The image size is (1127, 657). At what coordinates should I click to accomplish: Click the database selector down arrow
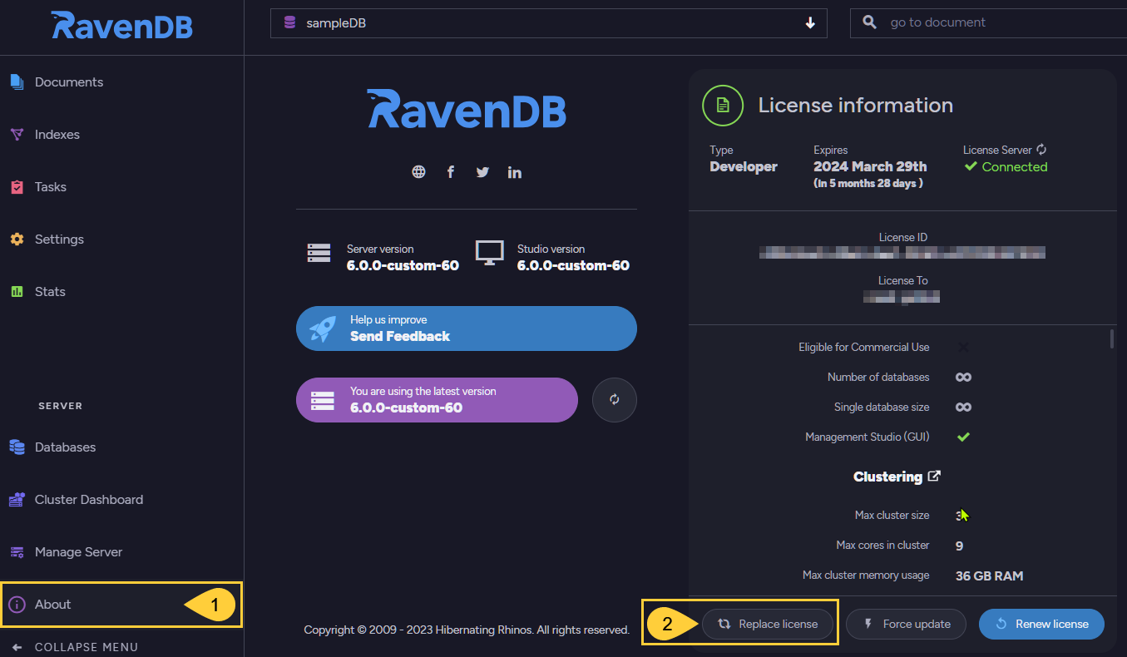810,23
